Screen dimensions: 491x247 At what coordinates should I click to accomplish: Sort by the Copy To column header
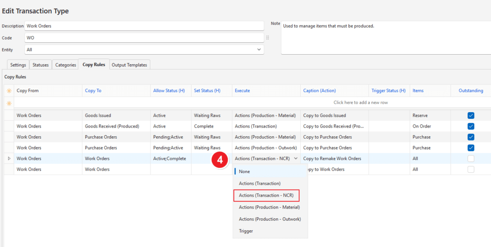[93, 91]
